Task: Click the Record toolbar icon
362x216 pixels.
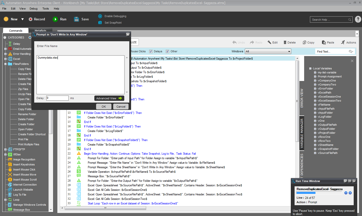Action: point(30,19)
